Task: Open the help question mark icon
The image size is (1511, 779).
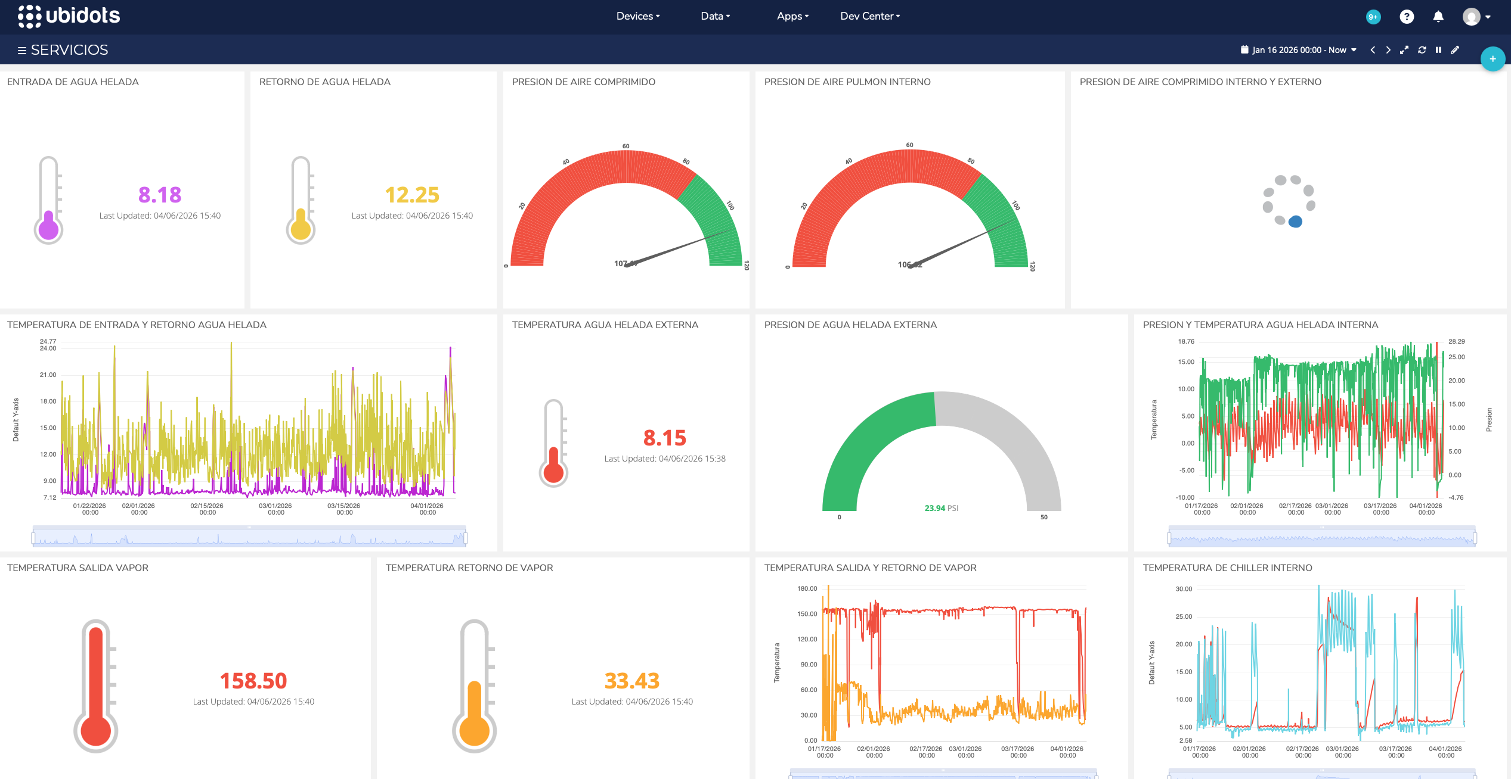Action: click(1407, 17)
